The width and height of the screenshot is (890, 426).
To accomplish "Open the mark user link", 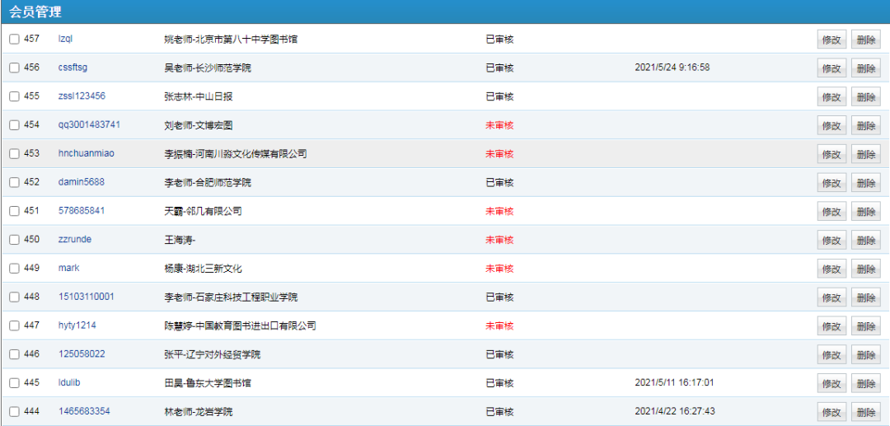I will point(68,268).
